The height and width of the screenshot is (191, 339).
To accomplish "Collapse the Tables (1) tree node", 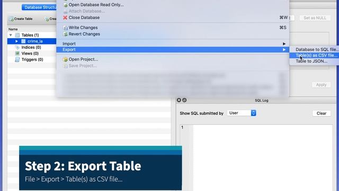I will click(x=11, y=35).
